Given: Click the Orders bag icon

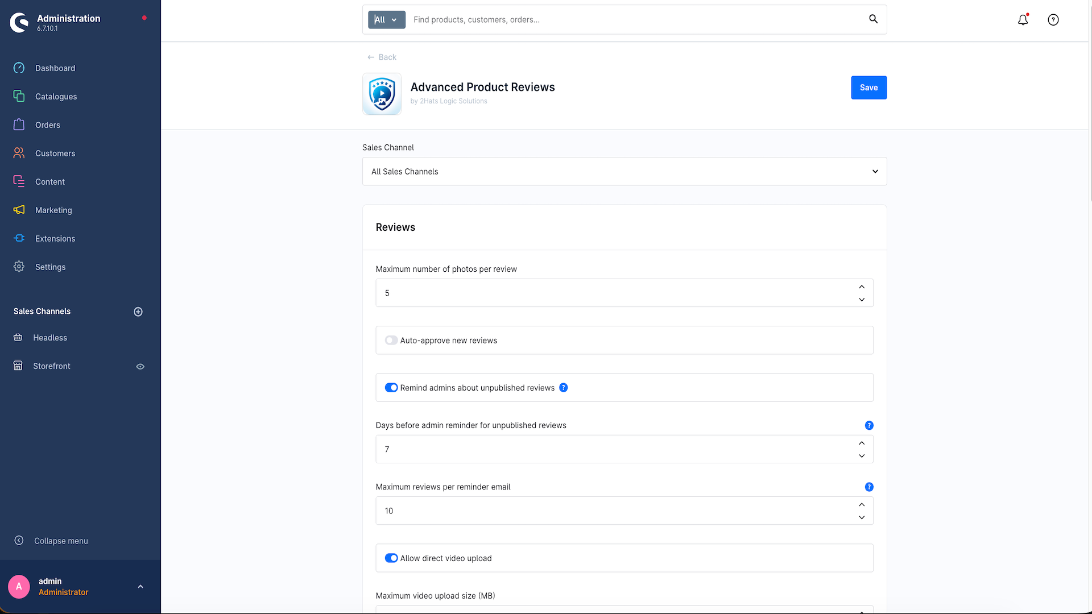Looking at the screenshot, I should click(19, 125).
